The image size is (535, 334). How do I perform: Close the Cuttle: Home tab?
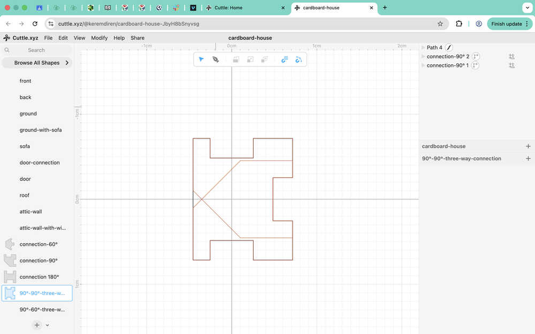click(x=283, y=7)
